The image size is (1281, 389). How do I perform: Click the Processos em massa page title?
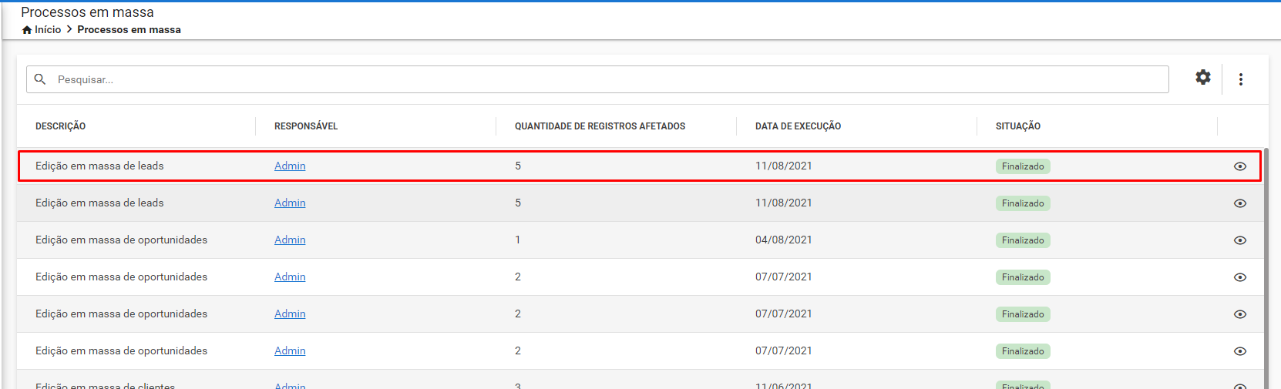pyautogui.click(x=87, y=12)
